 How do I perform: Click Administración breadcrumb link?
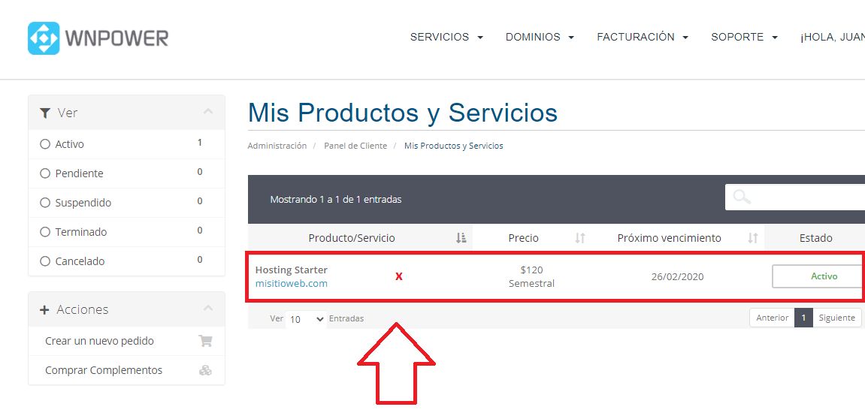point(277,146)
